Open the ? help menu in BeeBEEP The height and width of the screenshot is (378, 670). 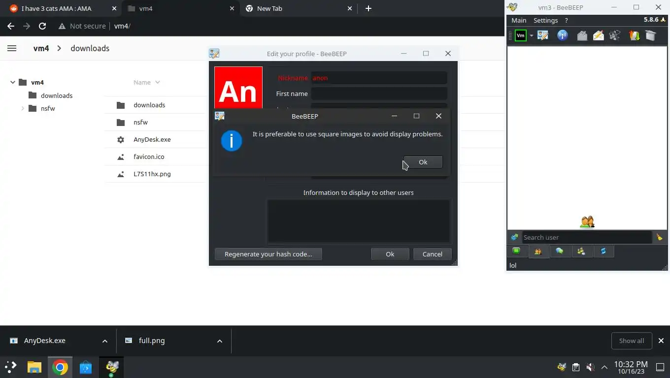[x=566, y=20]
